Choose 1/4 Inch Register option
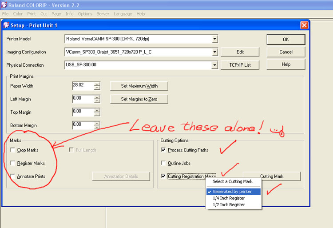The image size is (333, 228). pyautogui.click(x=234, y=198)
